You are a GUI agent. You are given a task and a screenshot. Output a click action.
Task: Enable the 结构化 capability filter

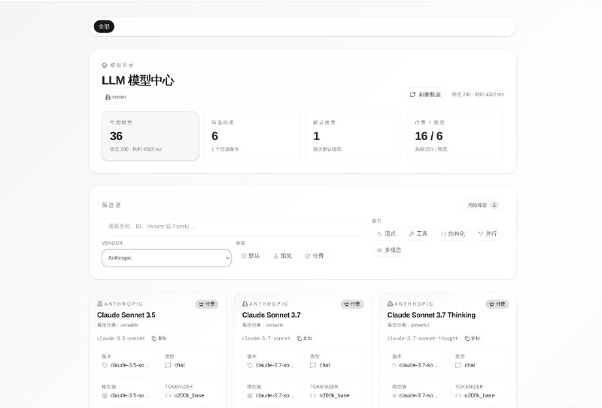453,233
